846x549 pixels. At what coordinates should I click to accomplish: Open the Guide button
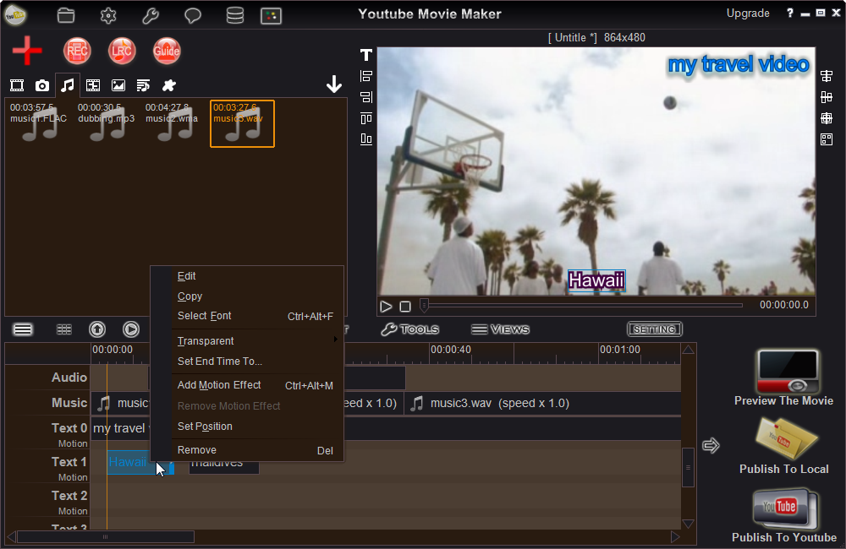(x=167, y=52)
